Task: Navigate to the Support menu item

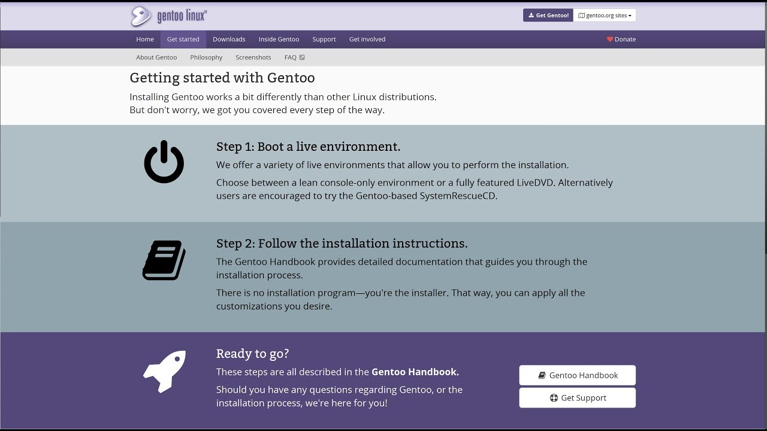Action: pyautogui.click(x=324, y=40)
